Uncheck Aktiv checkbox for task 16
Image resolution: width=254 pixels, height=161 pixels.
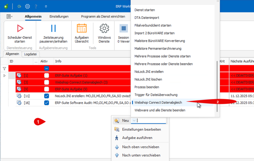[x=47, y=103]
